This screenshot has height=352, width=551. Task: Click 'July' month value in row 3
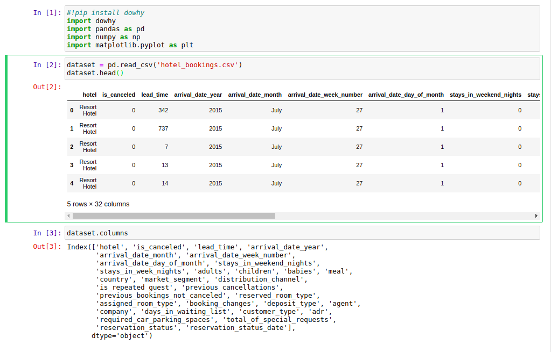tap(276, 165)
